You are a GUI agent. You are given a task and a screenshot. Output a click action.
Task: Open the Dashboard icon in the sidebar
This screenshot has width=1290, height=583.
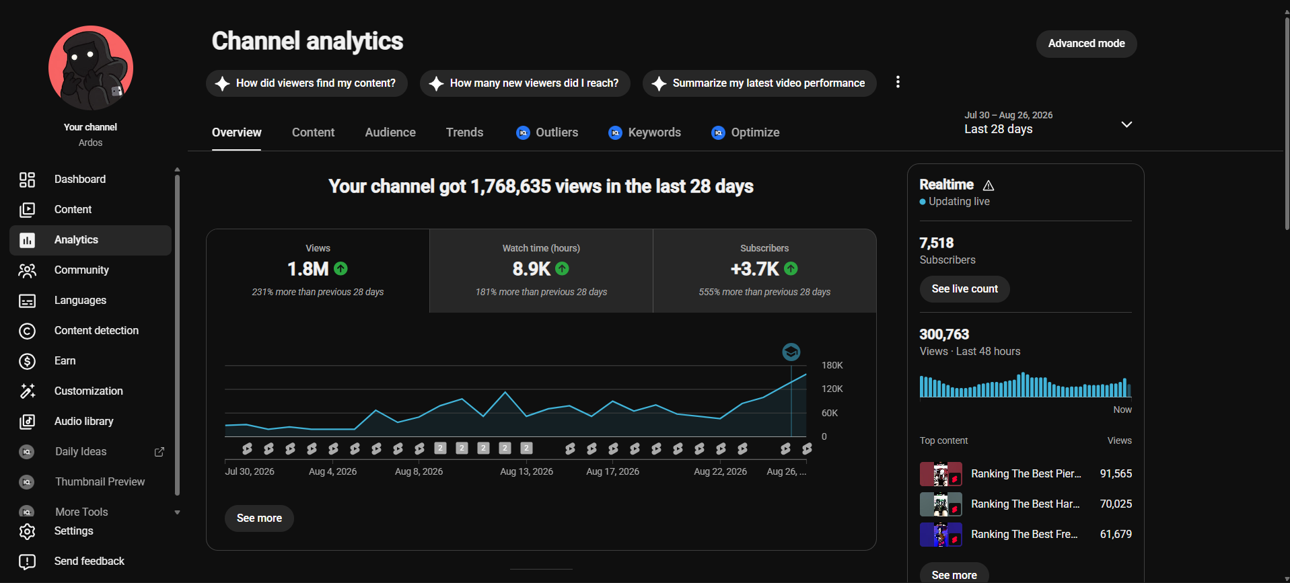tap(27, 180)
